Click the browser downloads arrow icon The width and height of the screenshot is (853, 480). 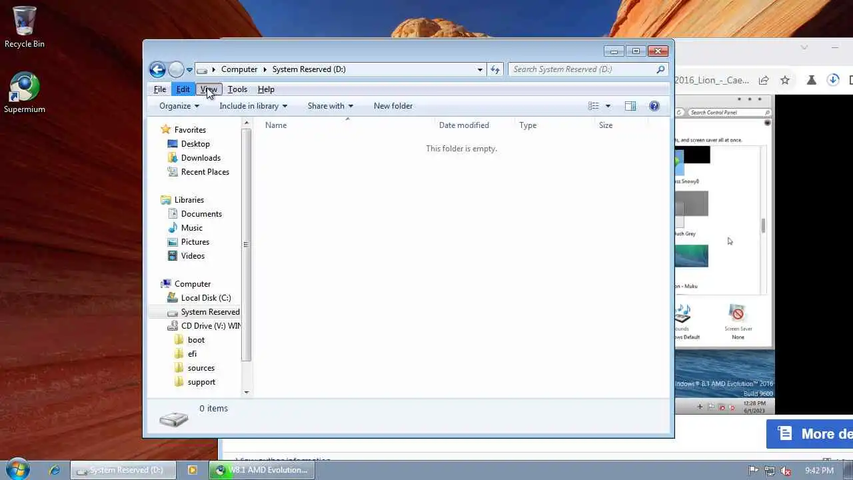(x=833, y=80)
